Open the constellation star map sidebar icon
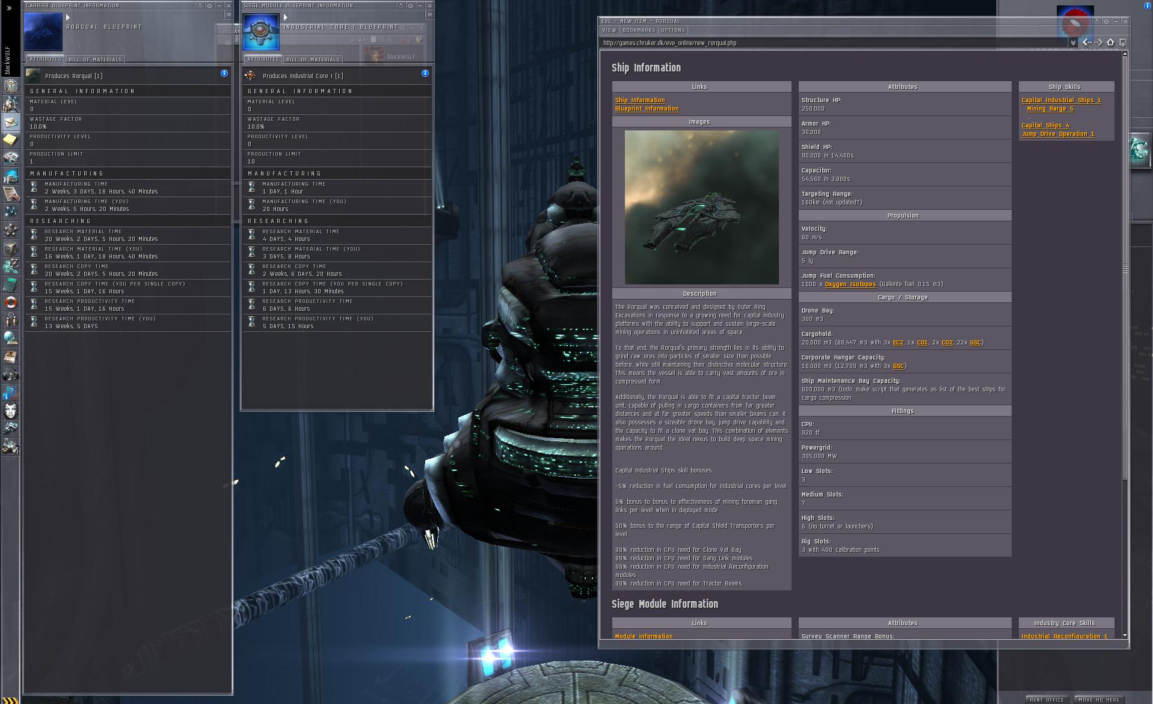The width and height of the screenshot is (1153, 704). coord(10,212)
